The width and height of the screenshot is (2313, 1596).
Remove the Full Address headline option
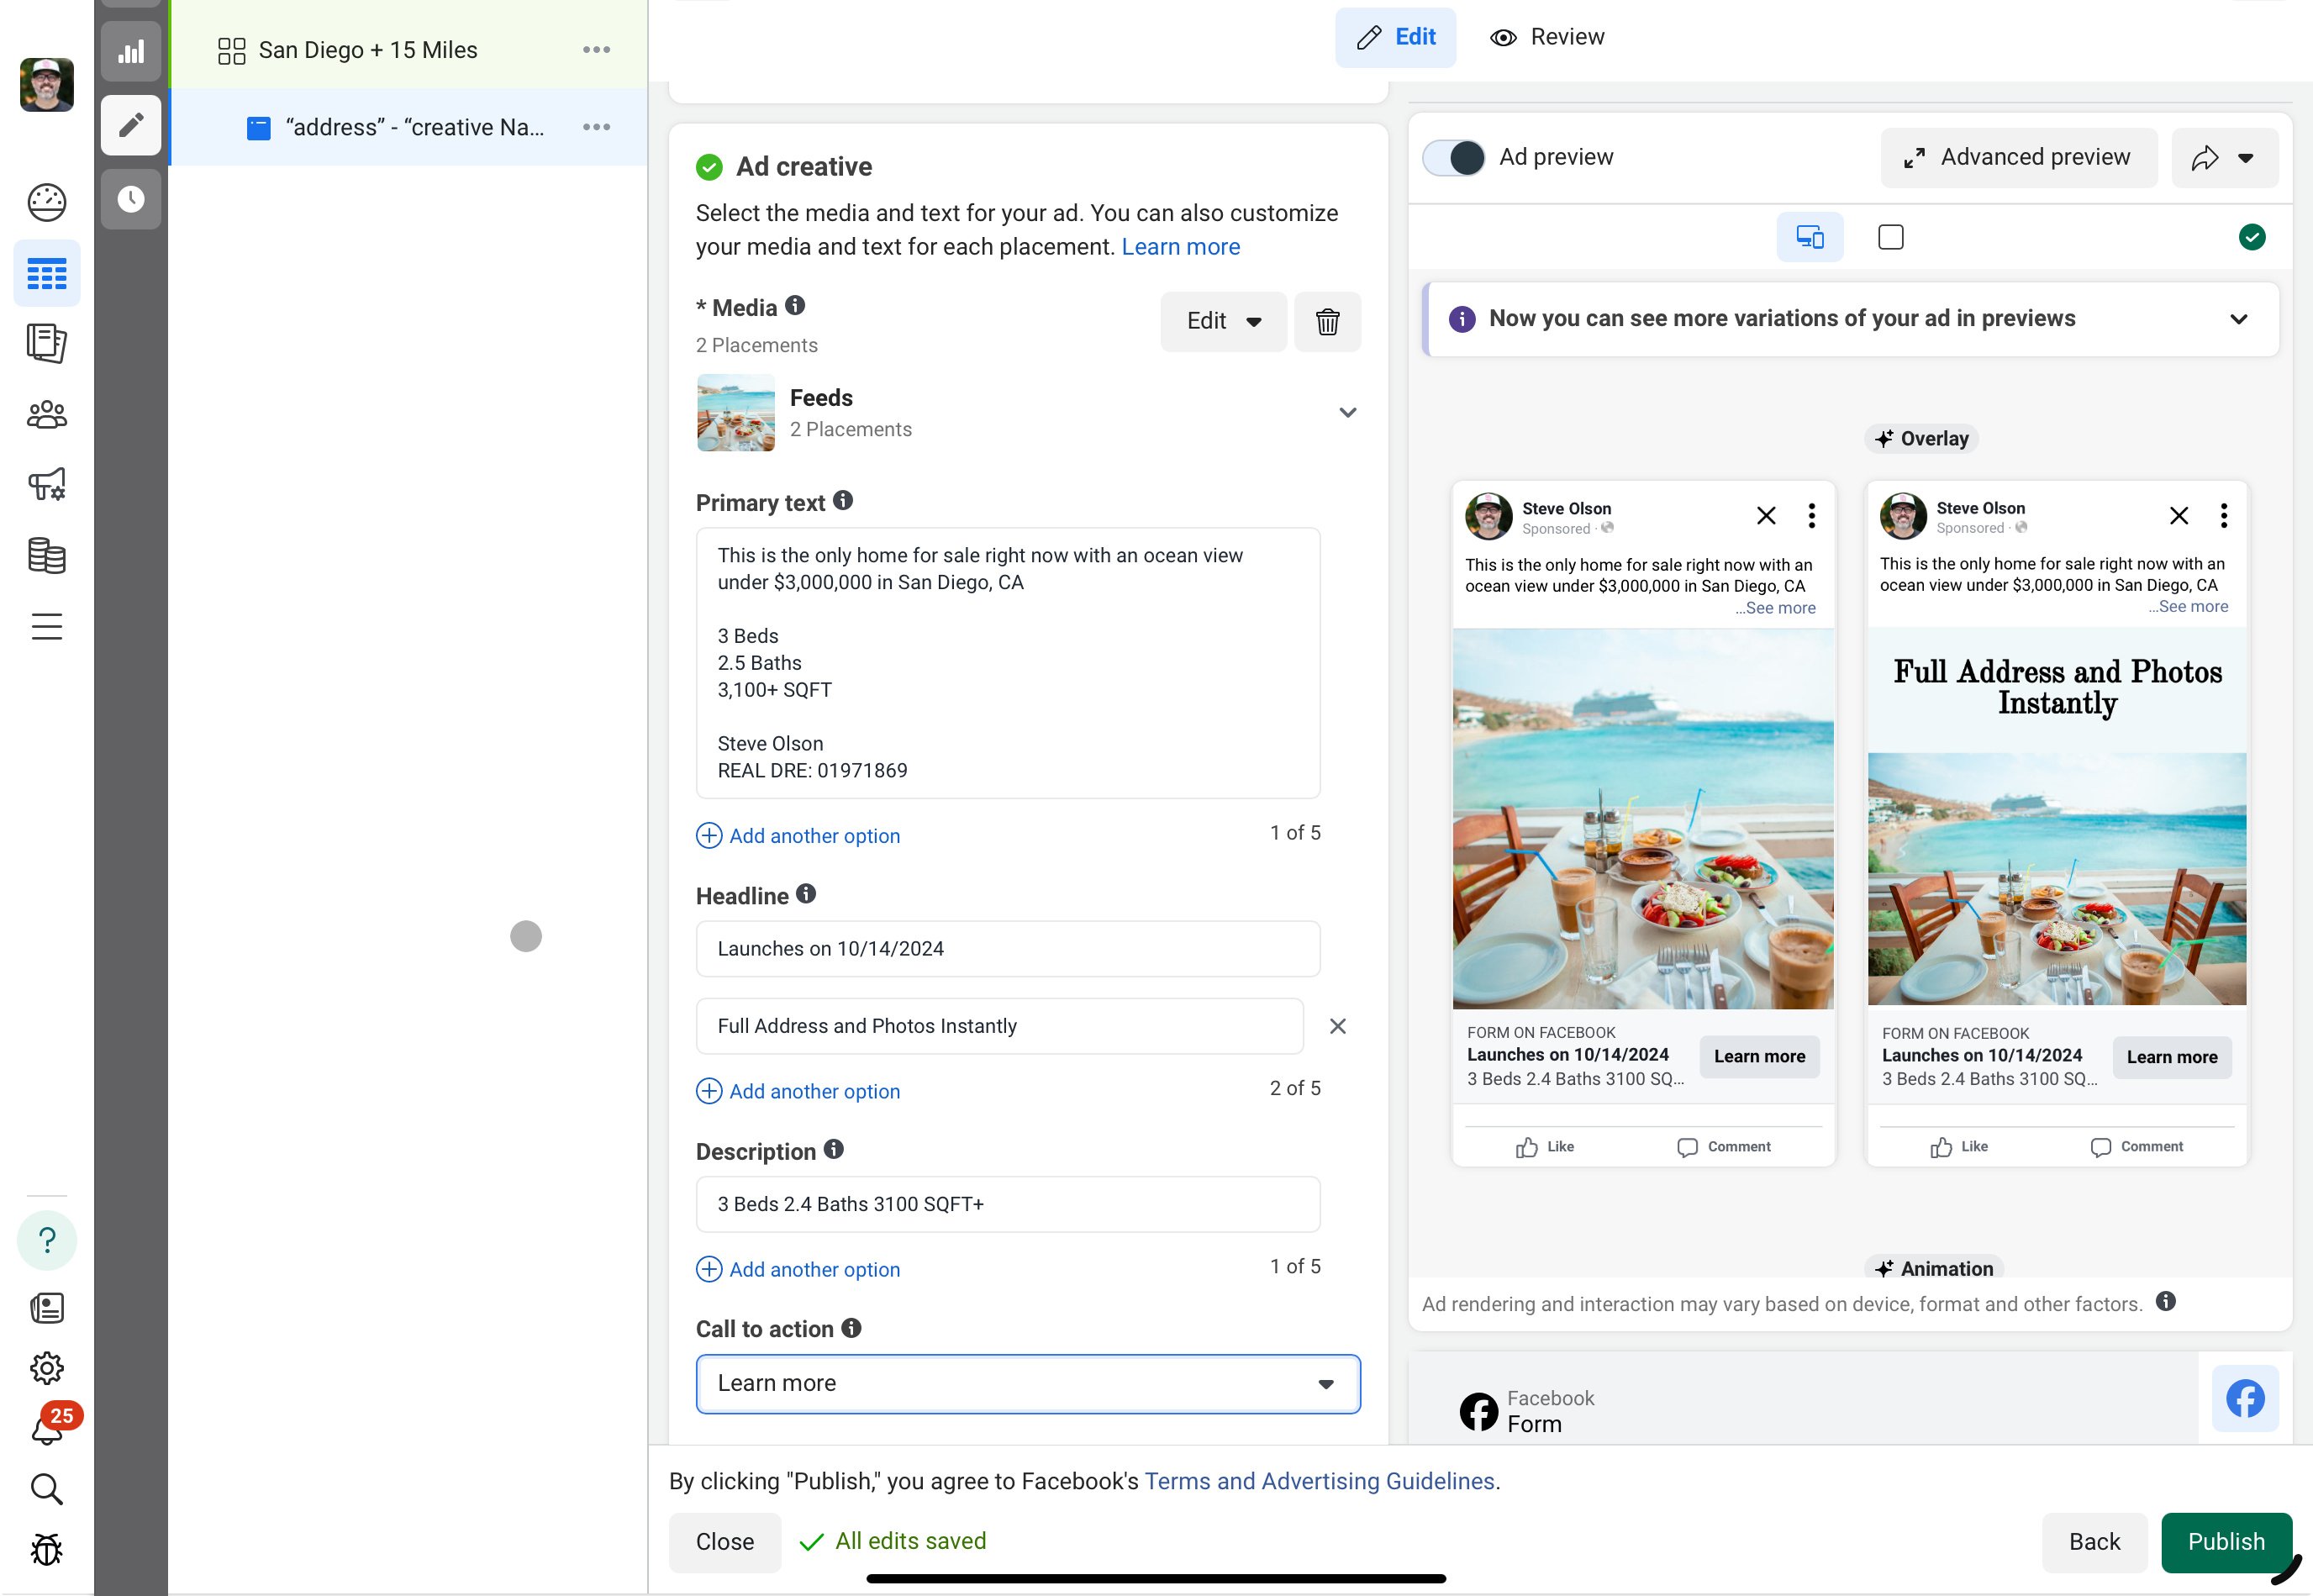[1337, 1026]
